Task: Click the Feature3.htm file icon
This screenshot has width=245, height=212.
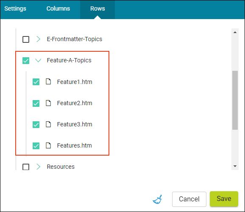Action: point(48,124)
